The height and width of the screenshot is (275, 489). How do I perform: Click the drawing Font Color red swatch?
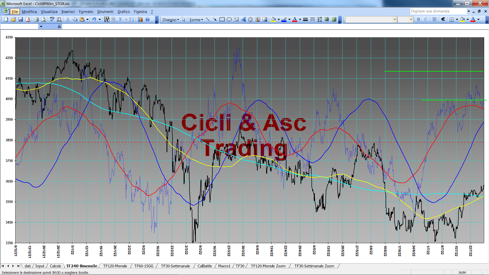click(295, 19)
